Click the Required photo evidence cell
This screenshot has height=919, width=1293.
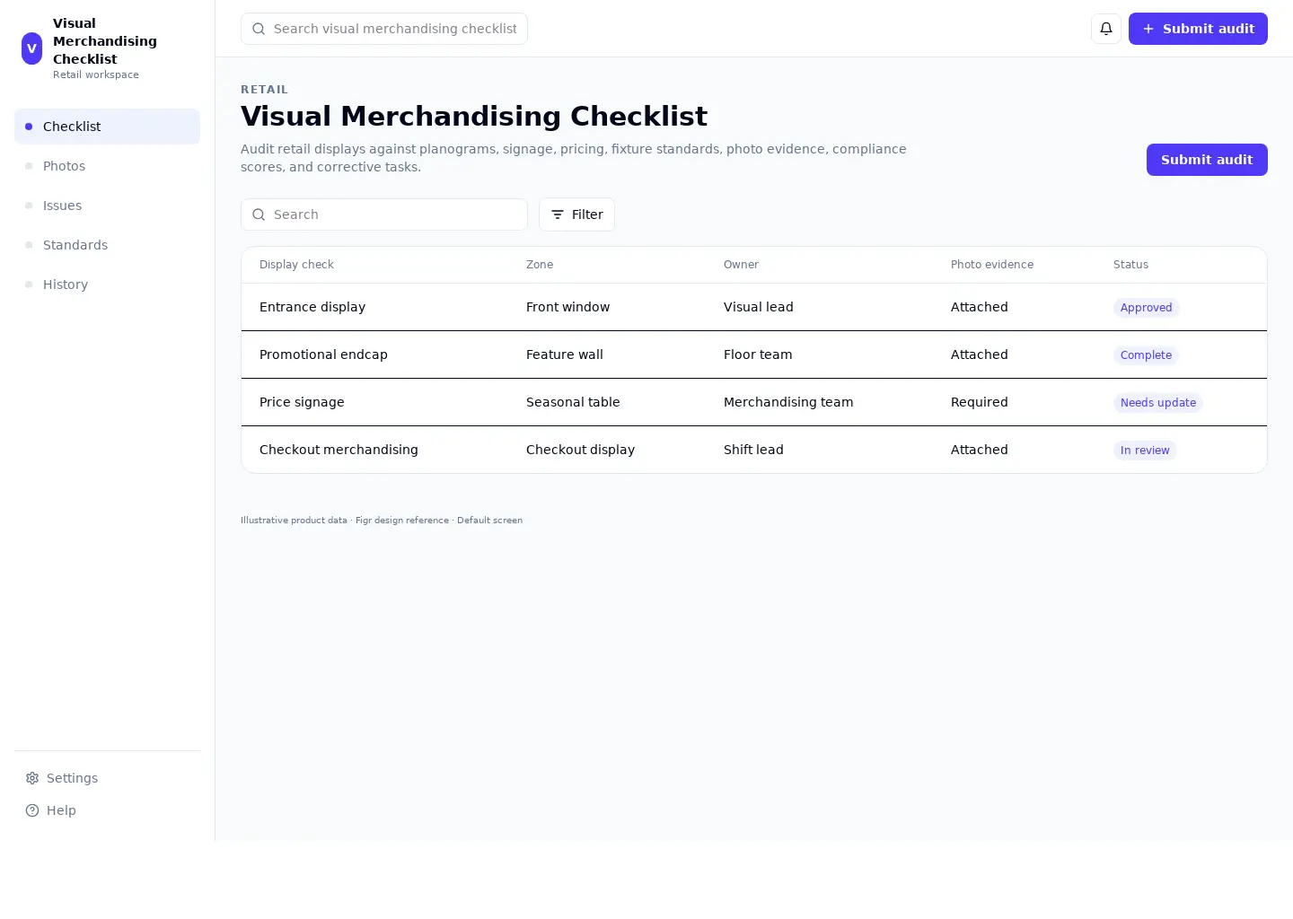click(x=980, y=402)
